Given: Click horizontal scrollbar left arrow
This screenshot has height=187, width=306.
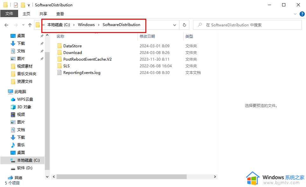Looking at the screenshot, I should (54, 177).
